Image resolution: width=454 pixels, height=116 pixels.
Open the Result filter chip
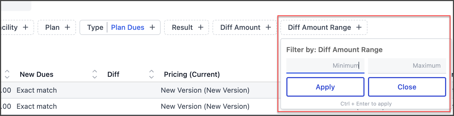point(187,27)
